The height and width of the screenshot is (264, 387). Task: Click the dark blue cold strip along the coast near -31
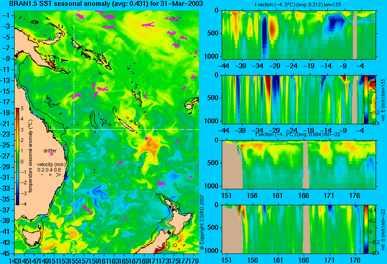pyautogui.click(x=66, y=177)
